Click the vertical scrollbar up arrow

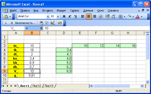tap(147, 34)
